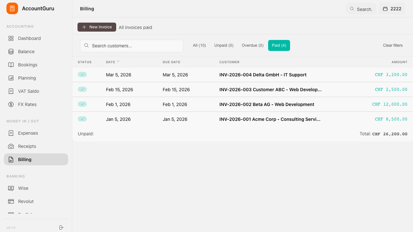Screen dimensions: 413x232
Task: Click the amount CHF 3,200.00
Action: point(391,75)
